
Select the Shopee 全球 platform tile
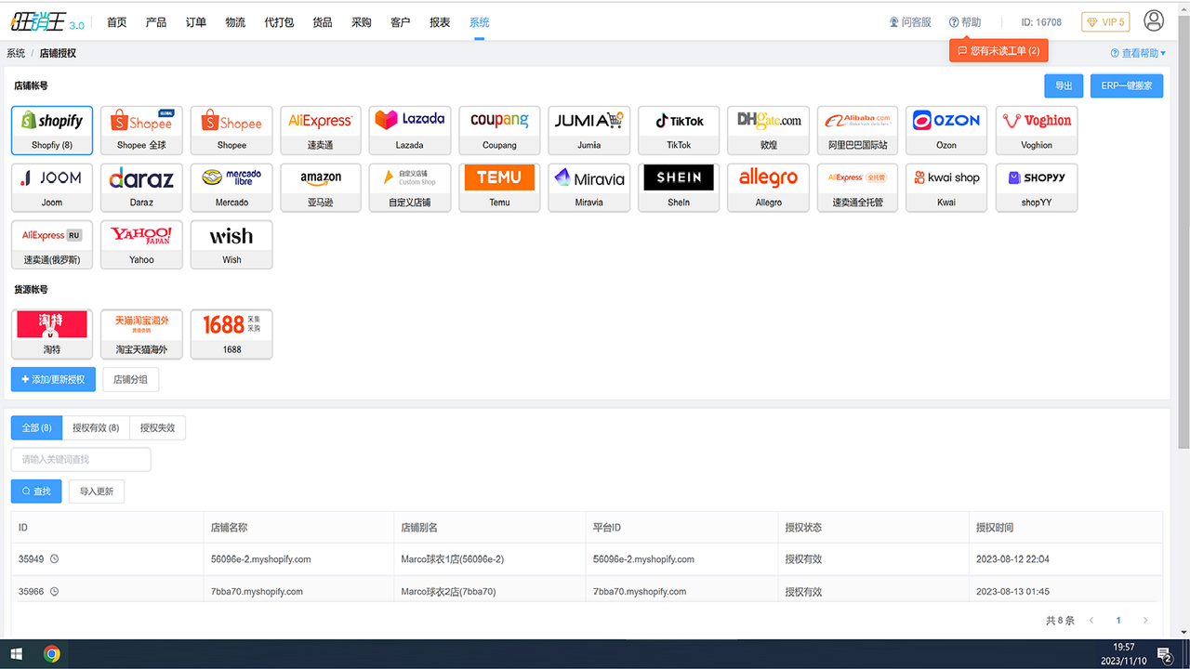141,130
